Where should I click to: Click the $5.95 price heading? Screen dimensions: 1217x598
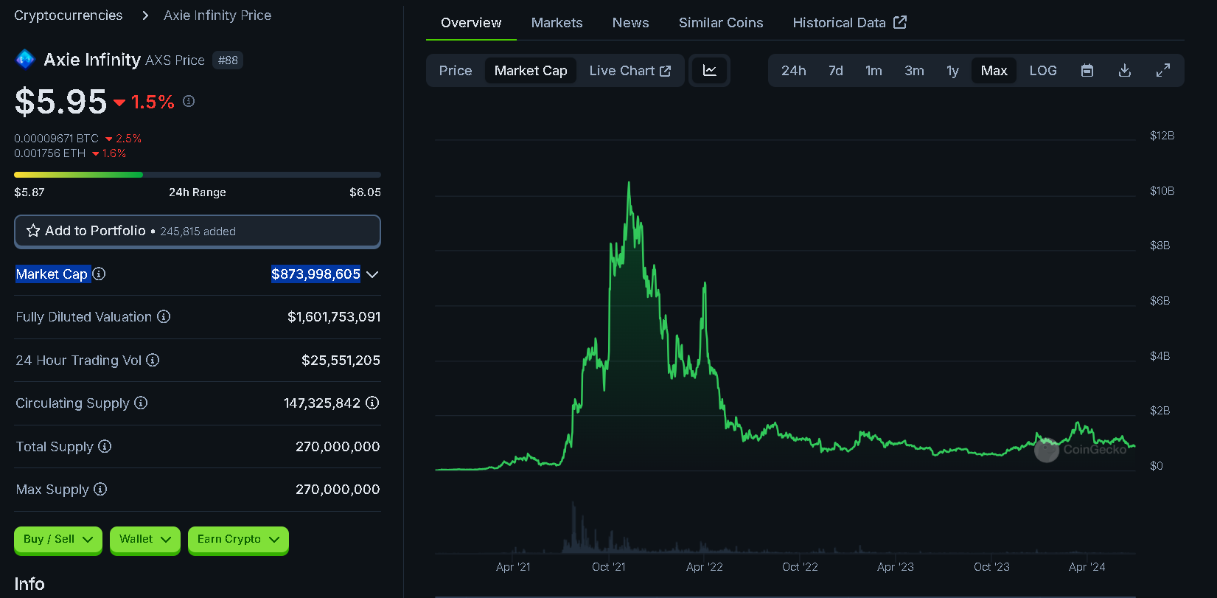point(60,102)
